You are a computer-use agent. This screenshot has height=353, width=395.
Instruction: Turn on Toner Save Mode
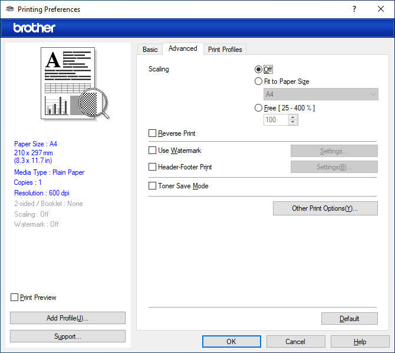pyautogui.click(x=153, y=186)
